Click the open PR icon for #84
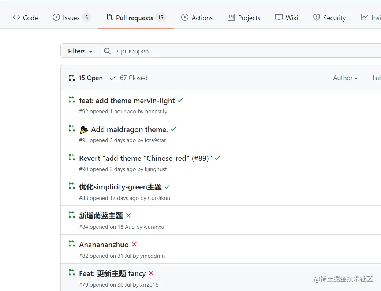The width and height of the screenshot is (381, 291). [72, 215]
